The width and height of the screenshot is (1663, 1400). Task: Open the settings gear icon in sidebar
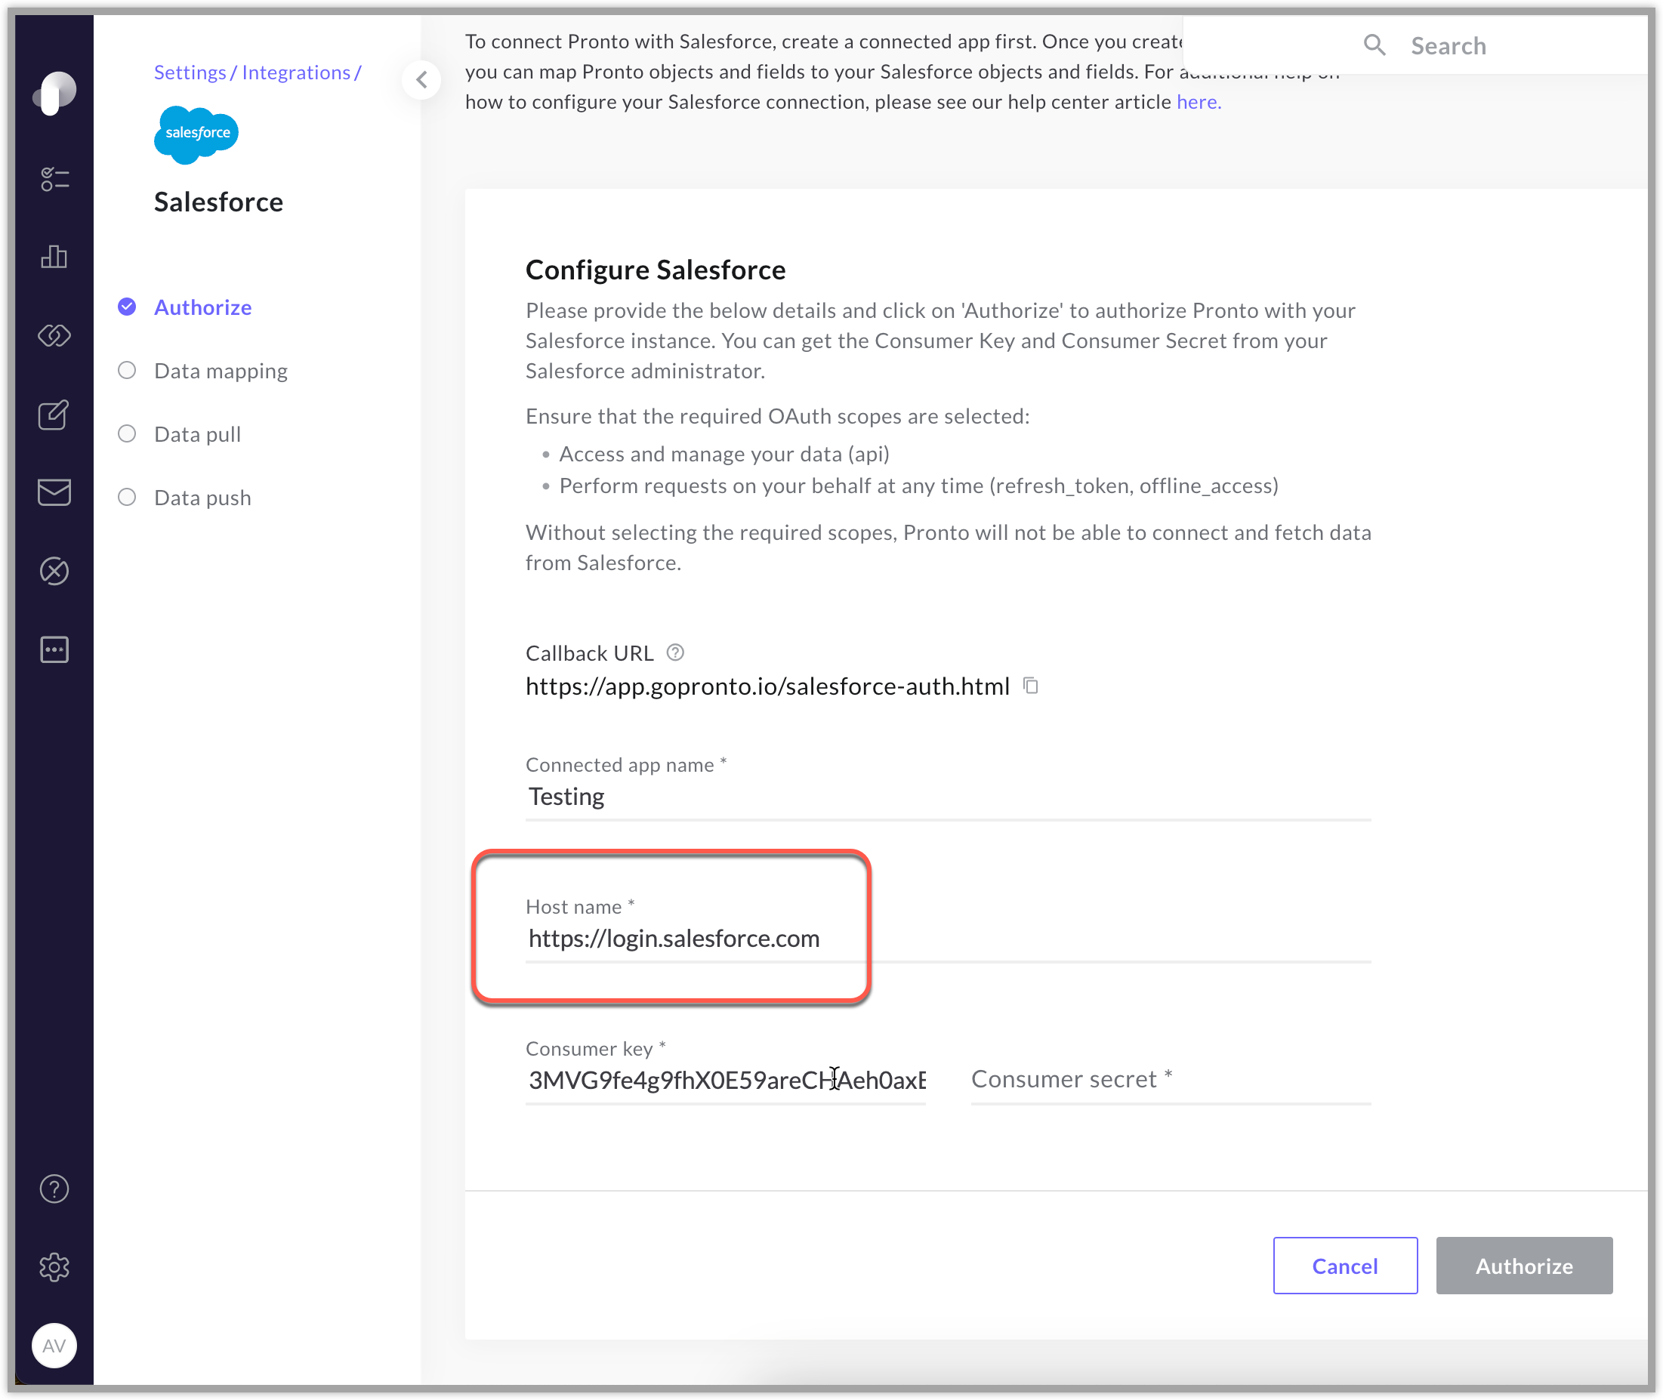54,1266
